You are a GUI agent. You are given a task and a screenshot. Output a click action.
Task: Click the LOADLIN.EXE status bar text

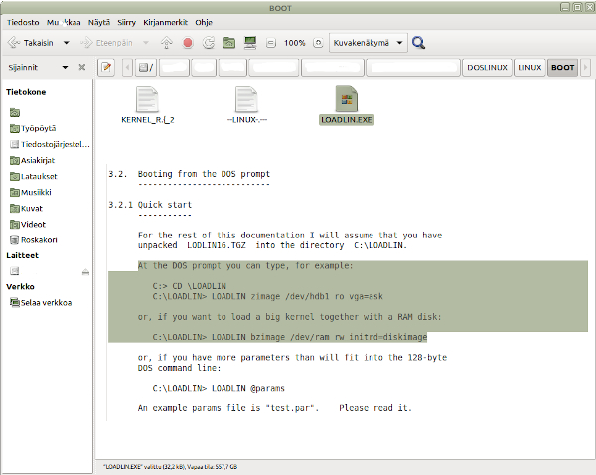[x=170, y=467]
